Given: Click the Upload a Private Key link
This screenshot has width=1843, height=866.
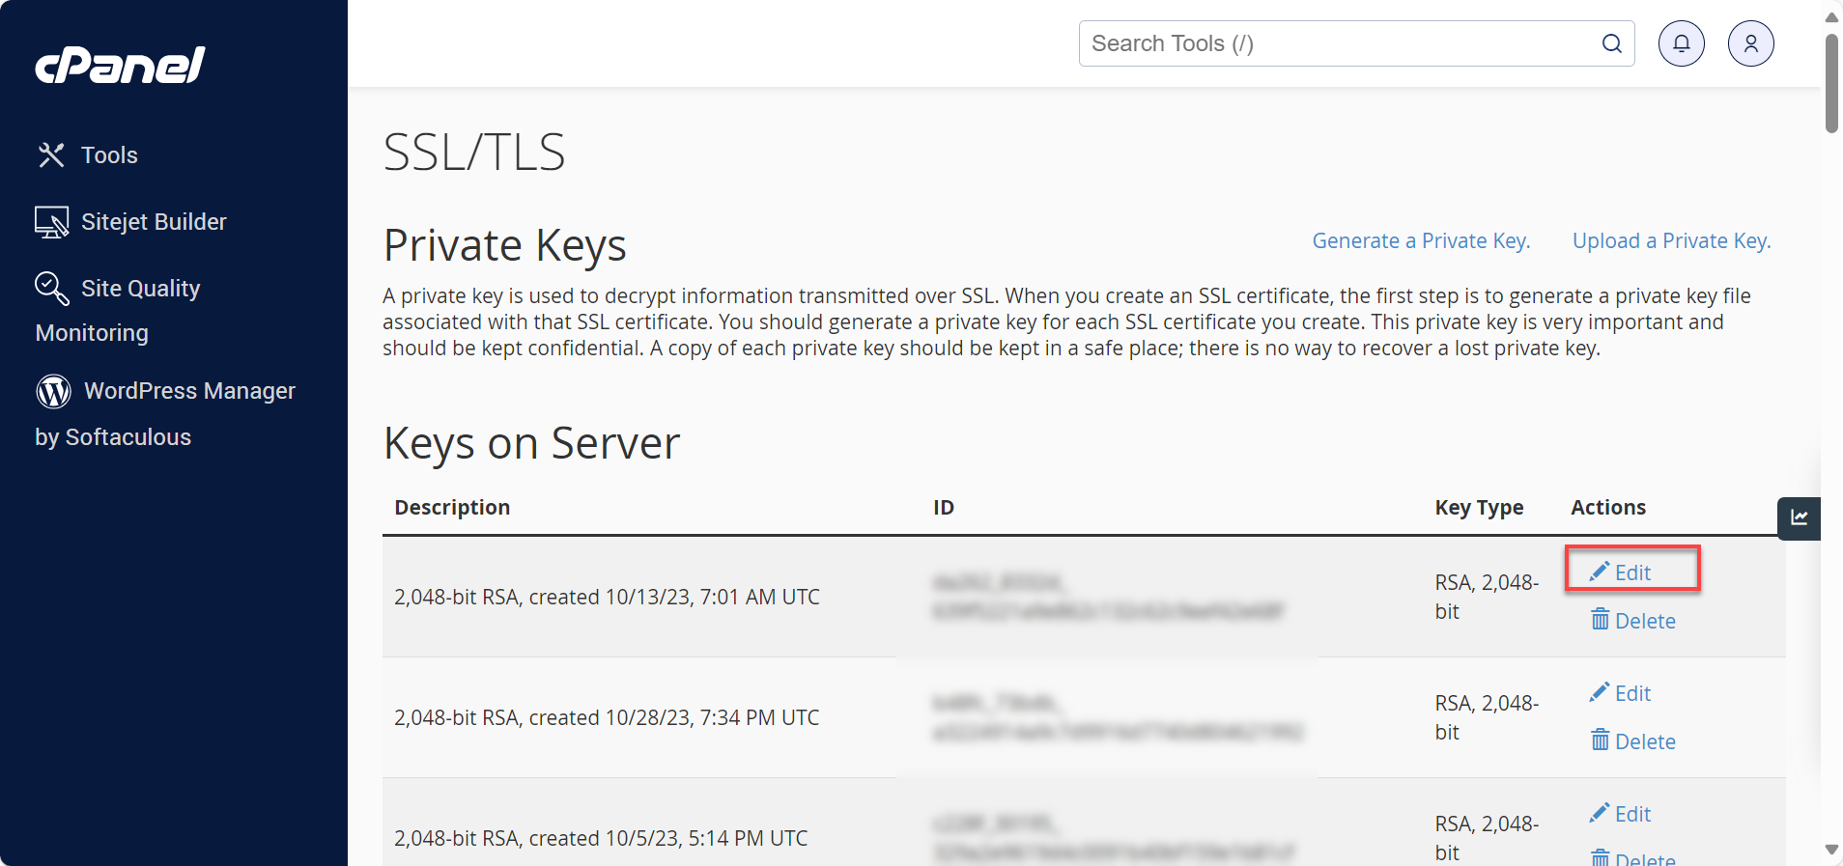Looking at the screenshot, I should [x=1671, y=241].
